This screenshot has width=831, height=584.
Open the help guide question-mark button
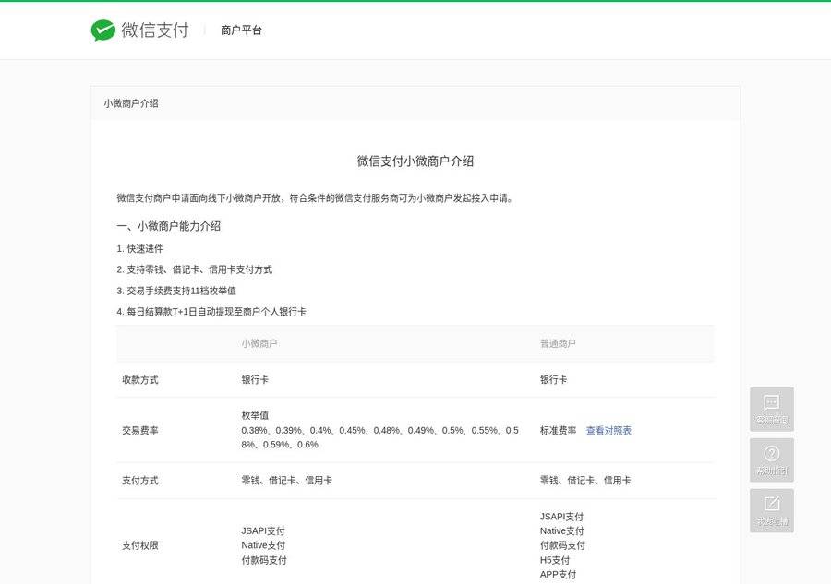772,460
